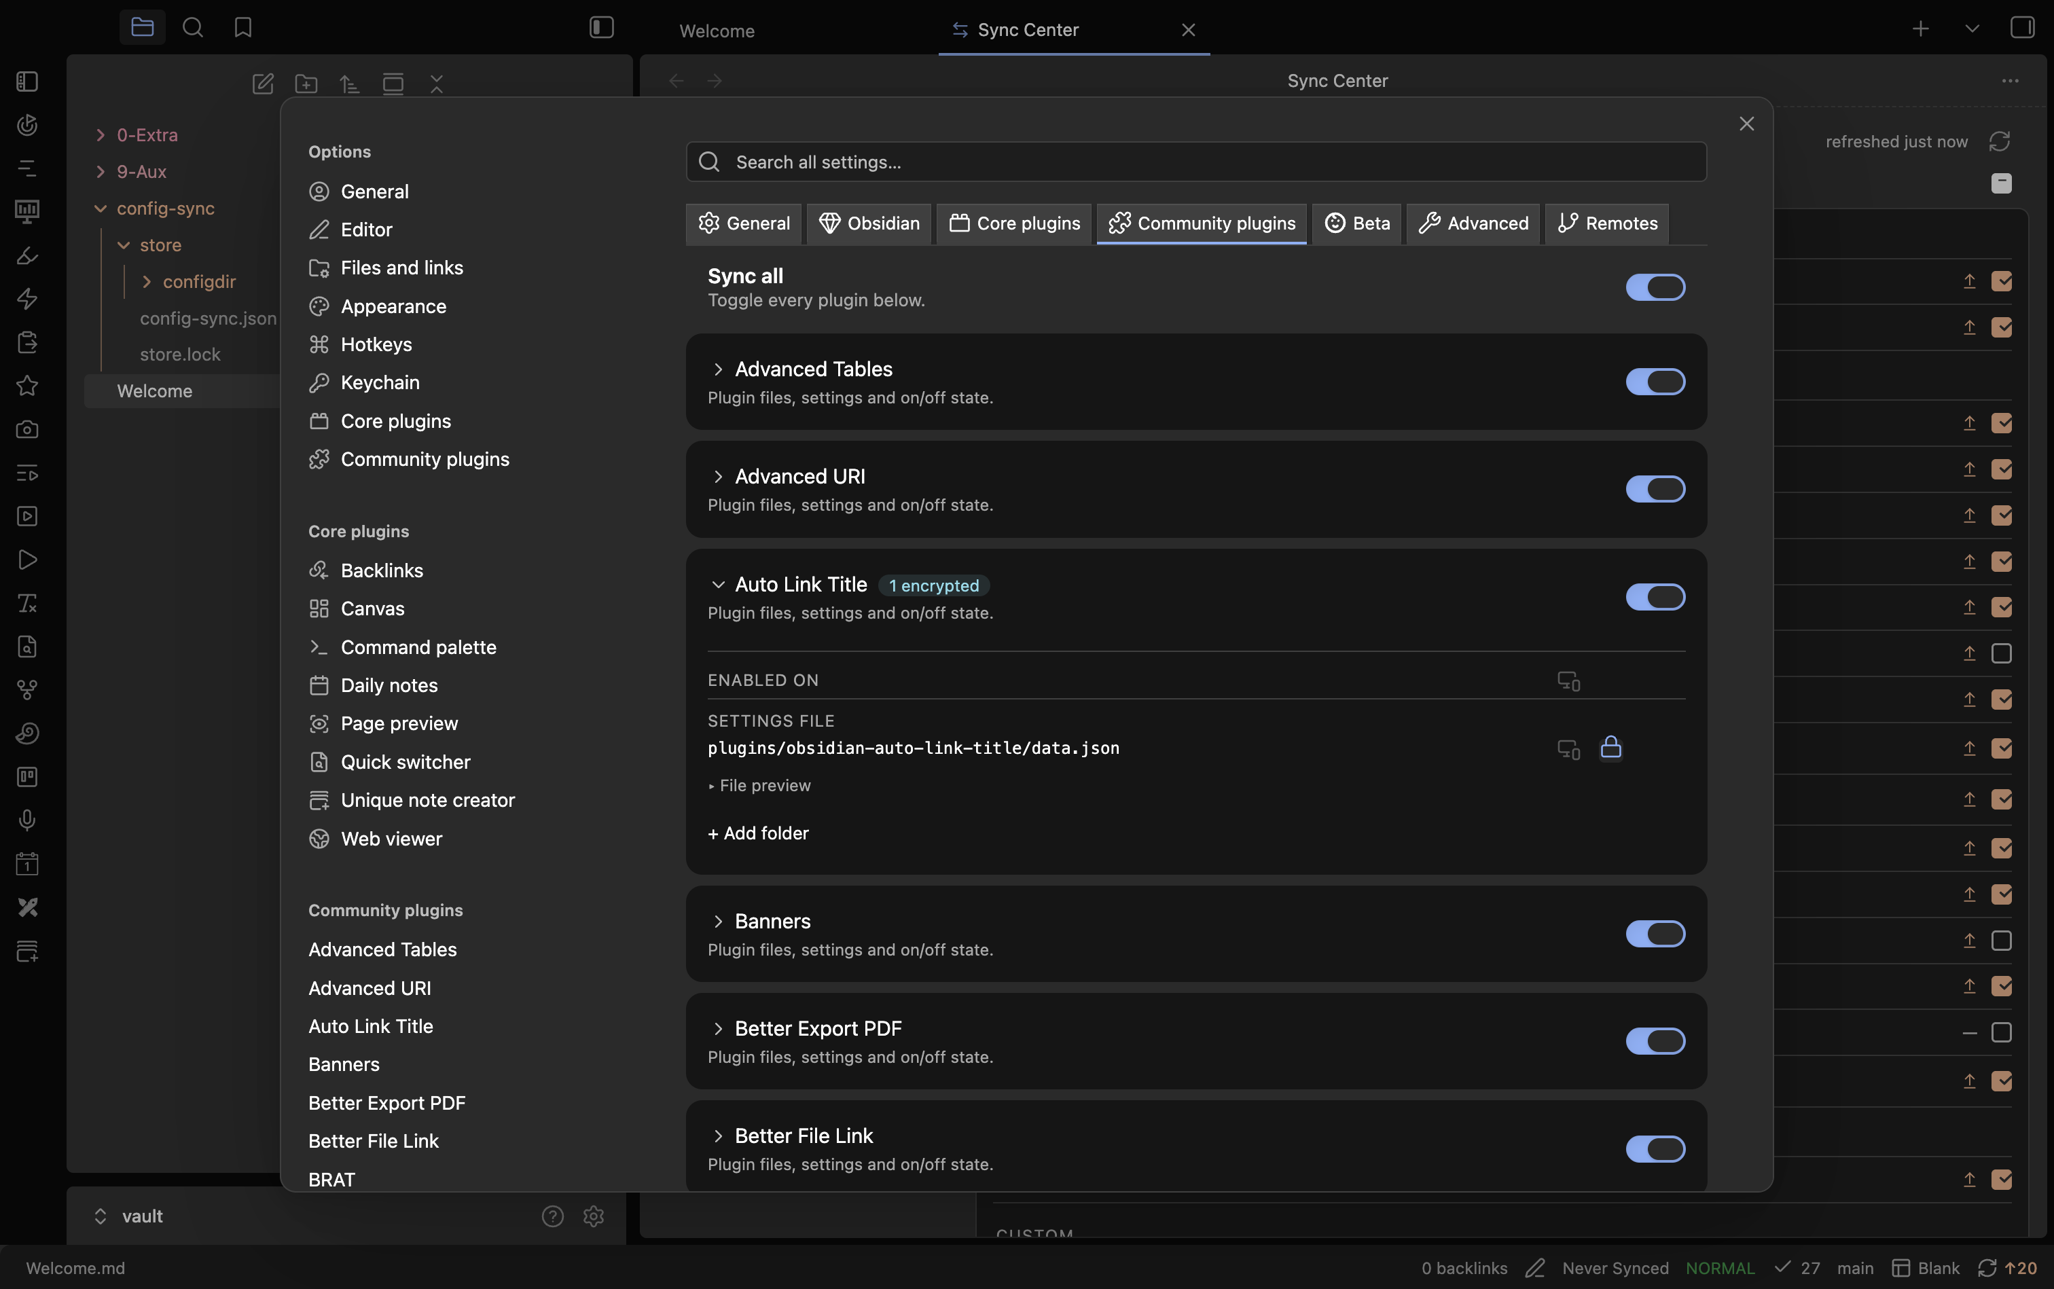Expand the Better Export PDF plugin row

point(718,1029)
